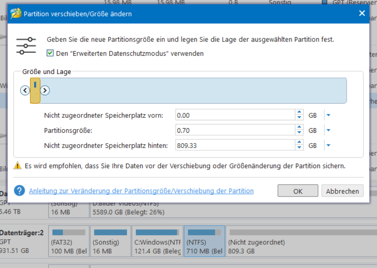Open unit dropdown for Speicherplatz hinten
Image resolution: width=377 pixels, height=268 pixels.
pyautogui.click(x=329, y=145)
